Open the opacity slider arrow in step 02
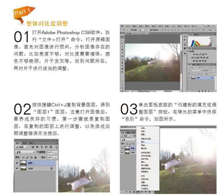Viewport: 217px width, 195px height. tap(56, 152)
